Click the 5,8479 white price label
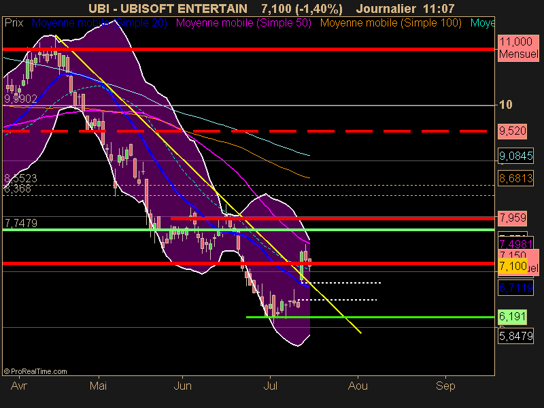 tap(515, 336)
